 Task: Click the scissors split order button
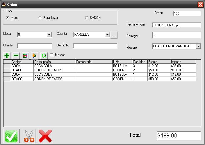pos(28,136)
